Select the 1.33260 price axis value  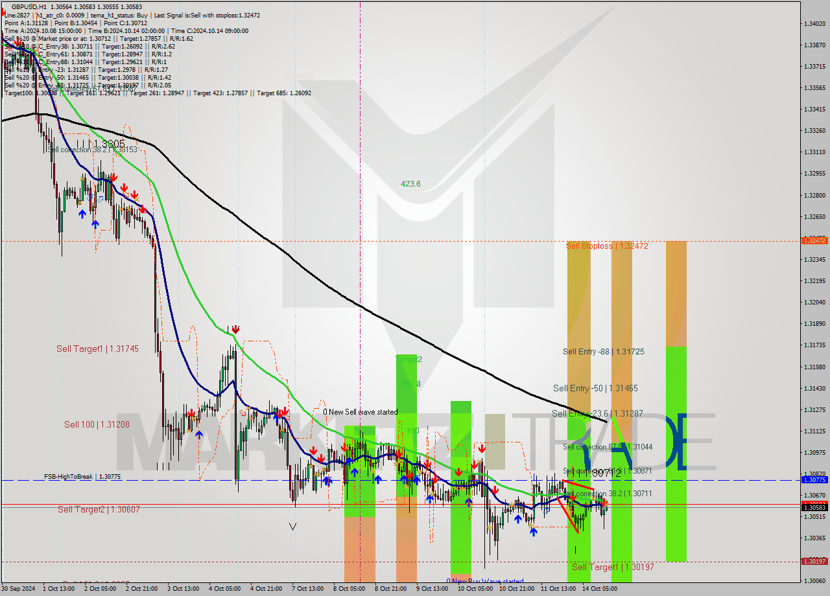click(814, 131)
